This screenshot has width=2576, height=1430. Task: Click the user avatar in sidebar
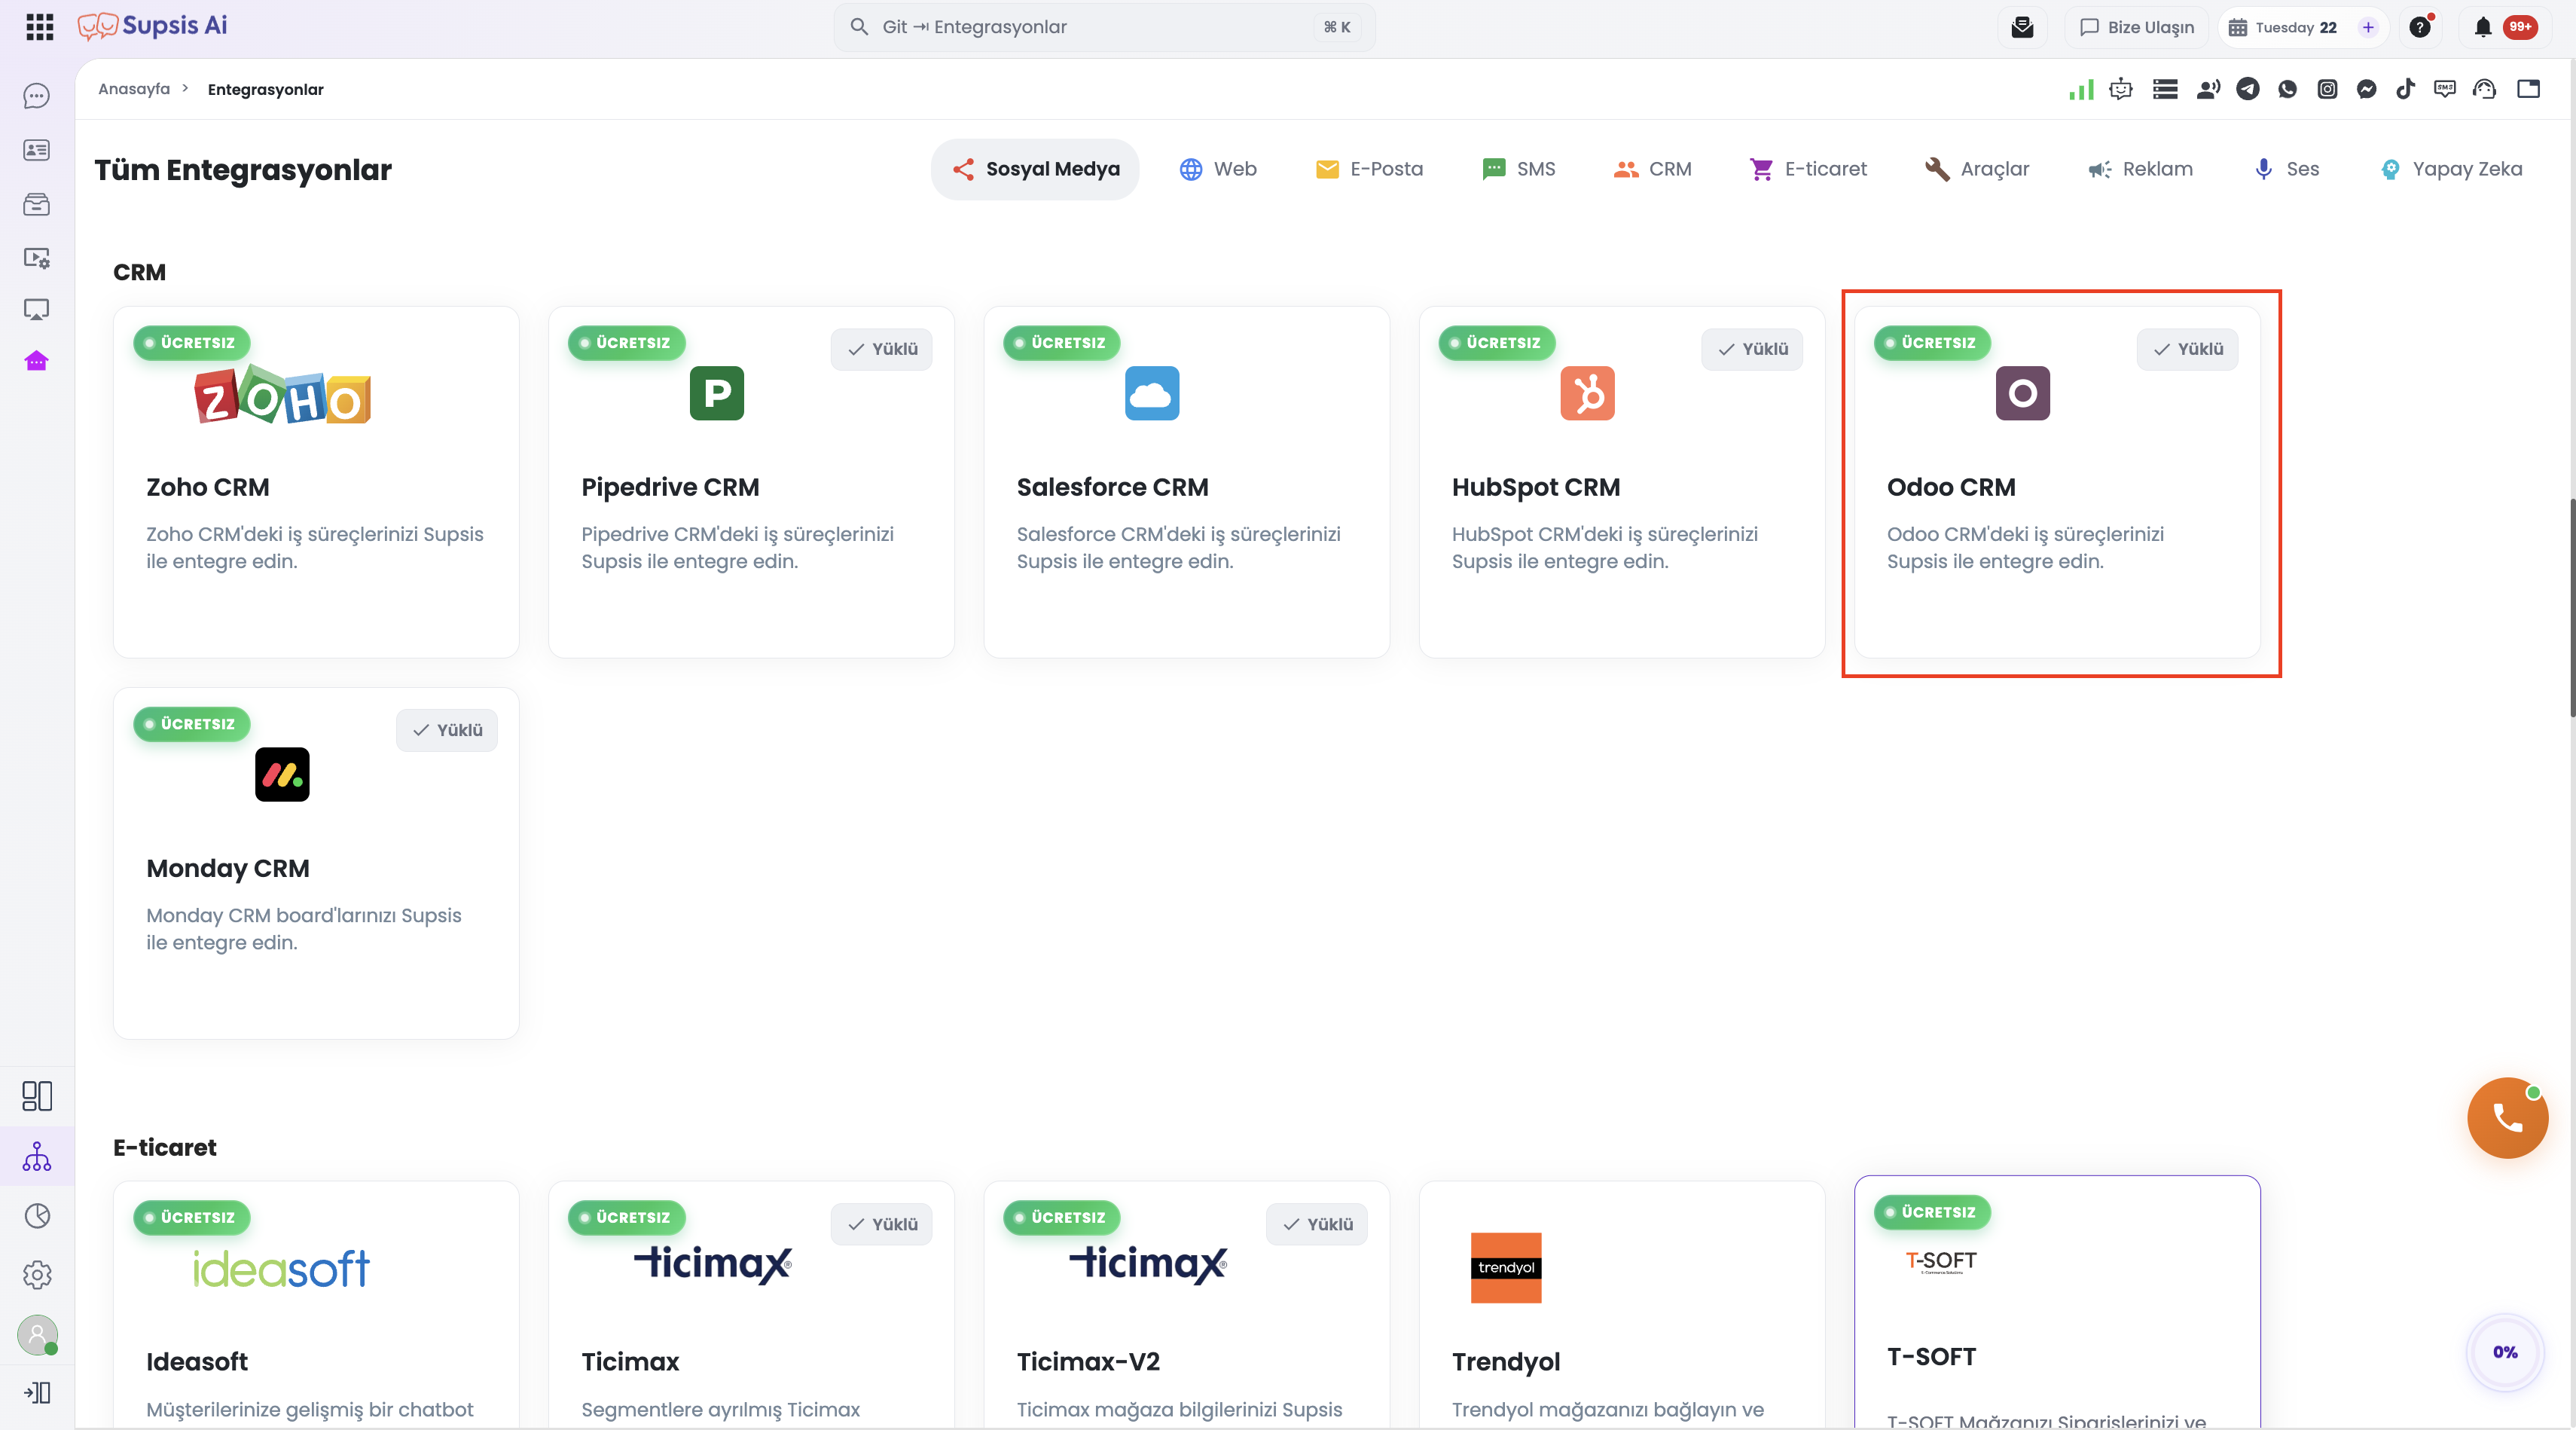(37, 1335)
